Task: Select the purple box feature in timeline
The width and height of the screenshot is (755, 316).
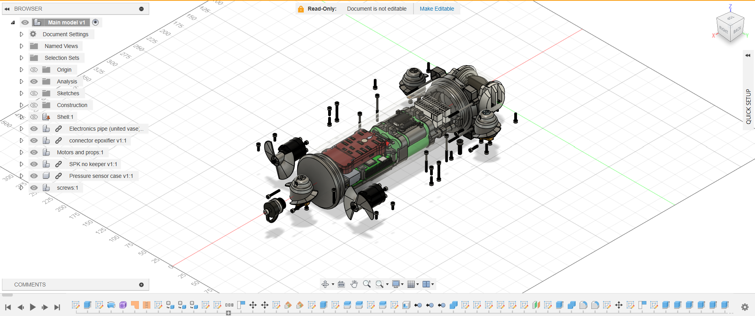Action: pyautogui.click(x=123, y=305)
